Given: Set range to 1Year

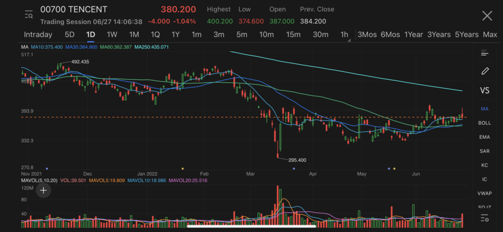Looking at the screenshot, I should 414,34.
